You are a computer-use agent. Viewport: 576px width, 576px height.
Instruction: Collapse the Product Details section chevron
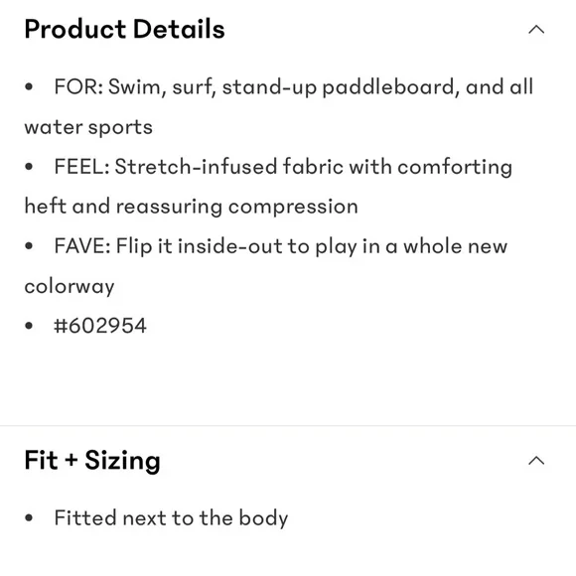click(x=536, y=30)
